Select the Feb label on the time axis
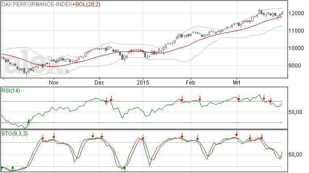The height and width of the screenshot is (173, 309). (190, 82)
